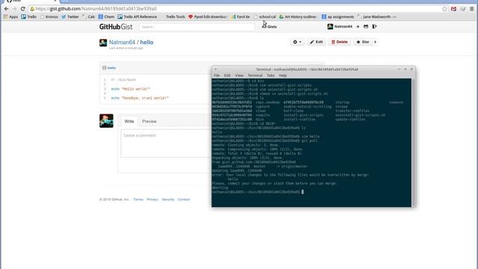Open the Twitter bookmark

[70, 16]
